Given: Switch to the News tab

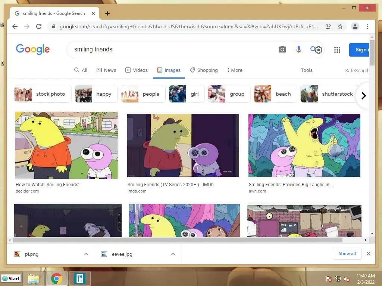Looking at the screenshot, I should click(x=106, y=70).
